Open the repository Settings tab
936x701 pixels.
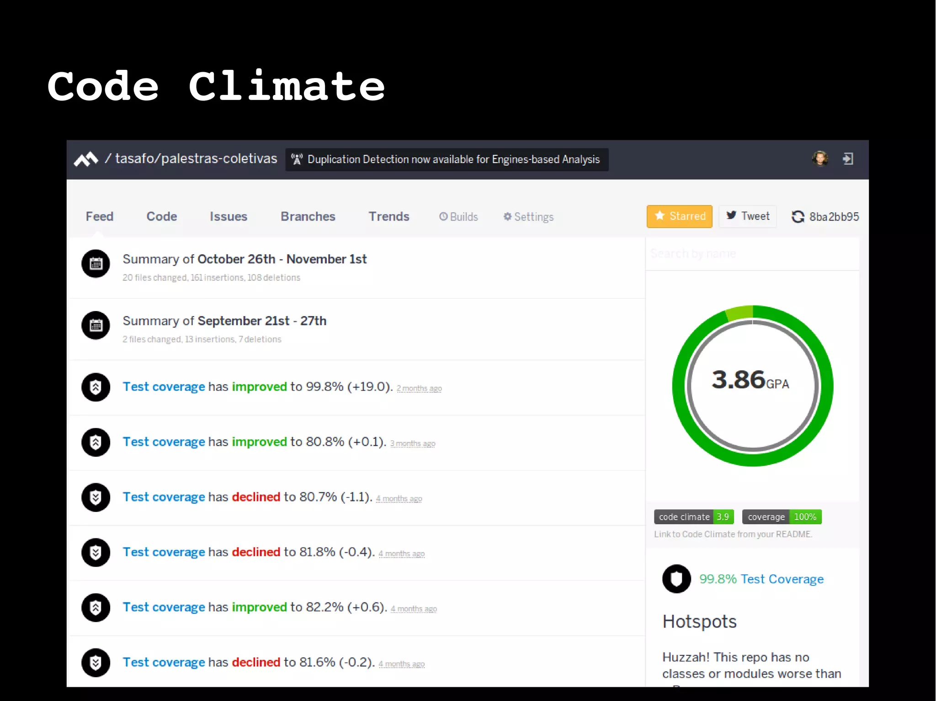tap(528, 217)
